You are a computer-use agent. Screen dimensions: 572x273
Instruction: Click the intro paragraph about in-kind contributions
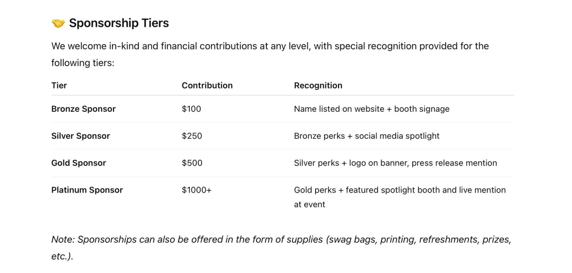coord(270,54)
